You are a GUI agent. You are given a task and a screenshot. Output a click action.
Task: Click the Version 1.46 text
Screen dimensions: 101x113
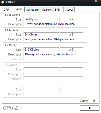(88, 101)
